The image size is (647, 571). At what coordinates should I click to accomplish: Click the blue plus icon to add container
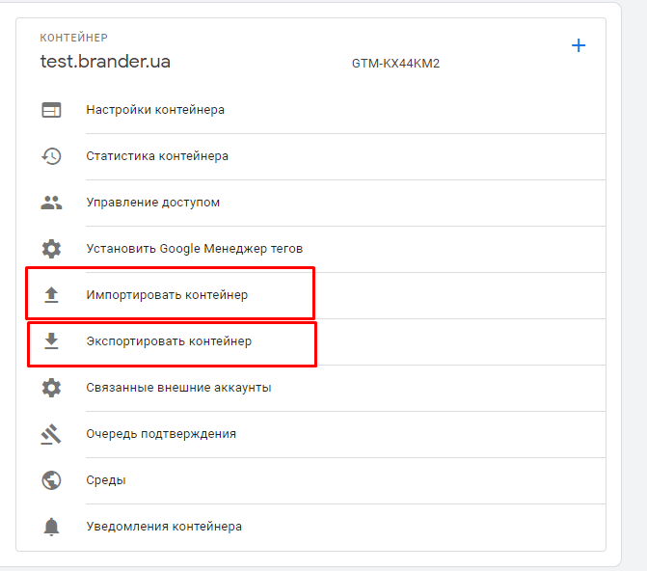(x=579, y=45)
